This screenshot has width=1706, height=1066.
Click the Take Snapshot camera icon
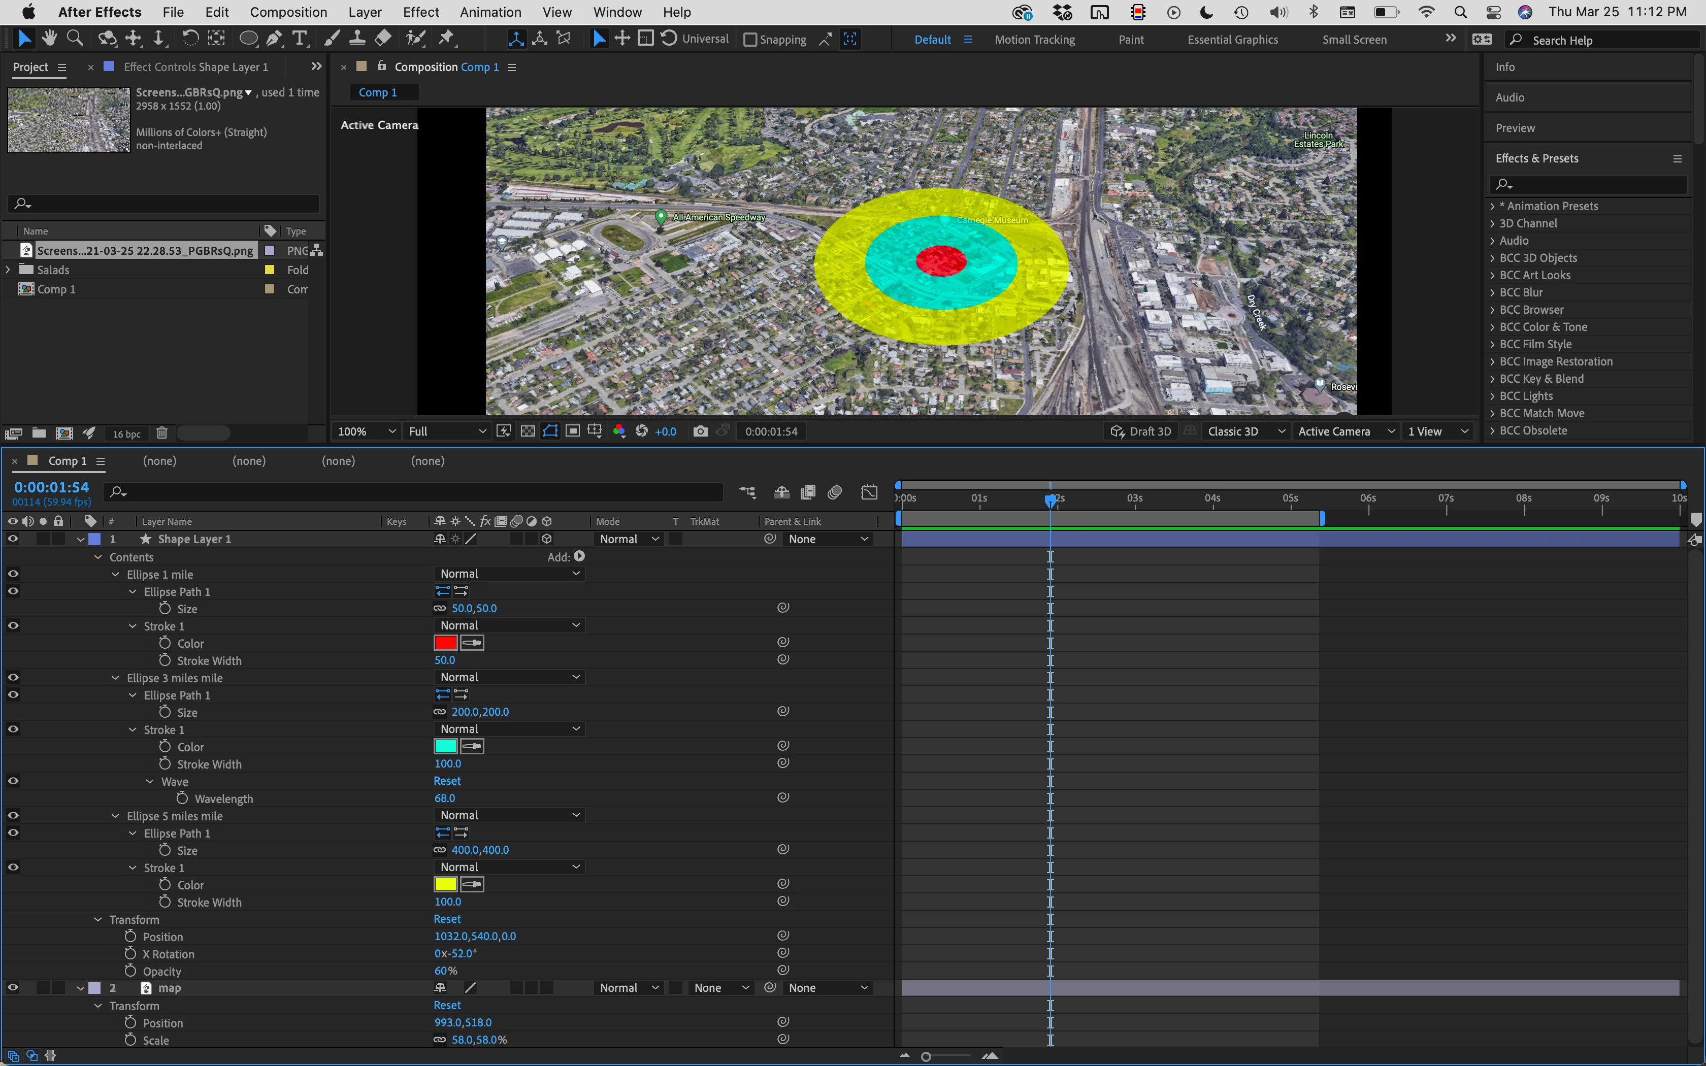[700, 431]
